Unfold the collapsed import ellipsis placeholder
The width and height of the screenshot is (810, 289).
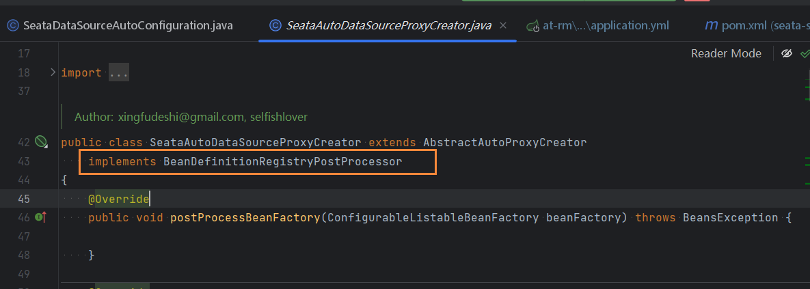[118, 72]
